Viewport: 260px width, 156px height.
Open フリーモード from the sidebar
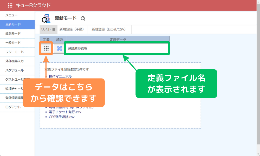coord(17,52)
